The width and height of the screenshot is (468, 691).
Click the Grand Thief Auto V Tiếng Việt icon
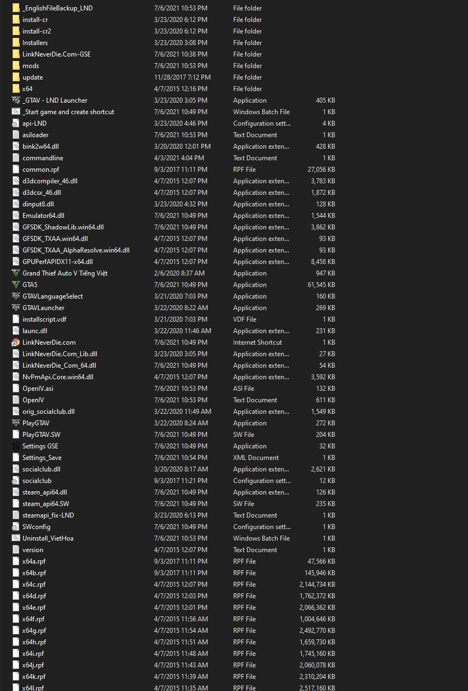pyautogui.click(x=16, y=273)
